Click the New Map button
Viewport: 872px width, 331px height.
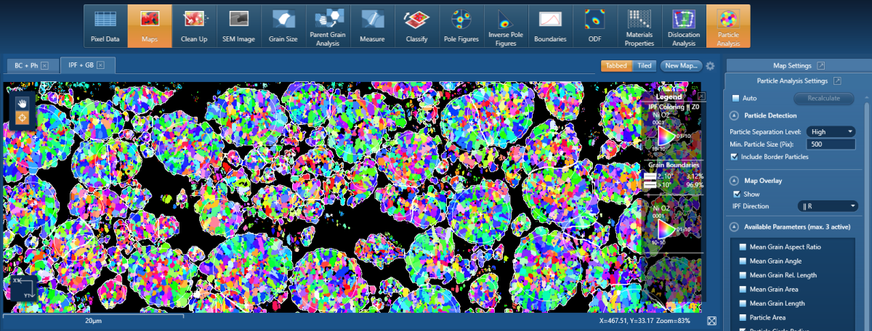pos(681,65)
